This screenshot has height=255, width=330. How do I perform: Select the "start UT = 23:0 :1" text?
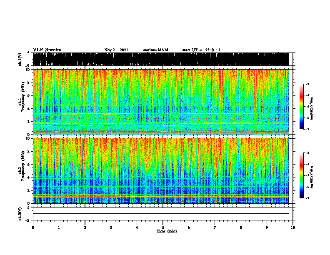(x=201, y=50)
